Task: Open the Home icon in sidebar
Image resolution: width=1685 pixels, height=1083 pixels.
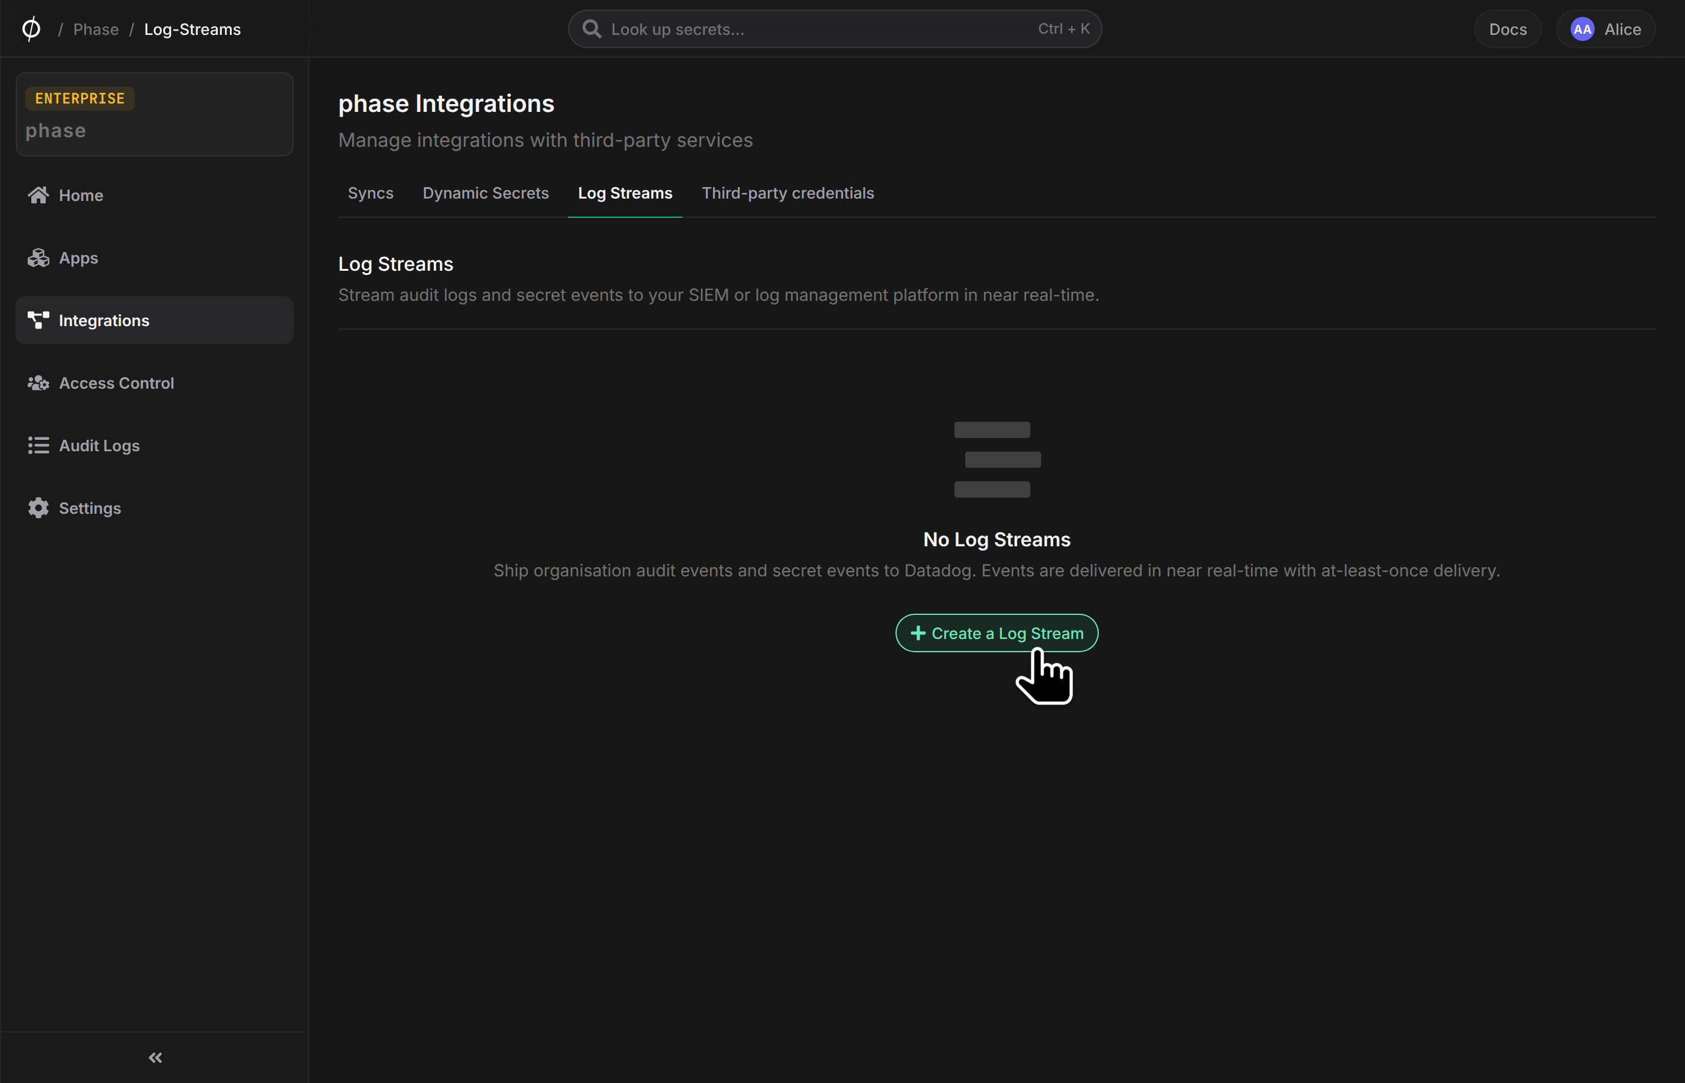Action: [38, 195]
